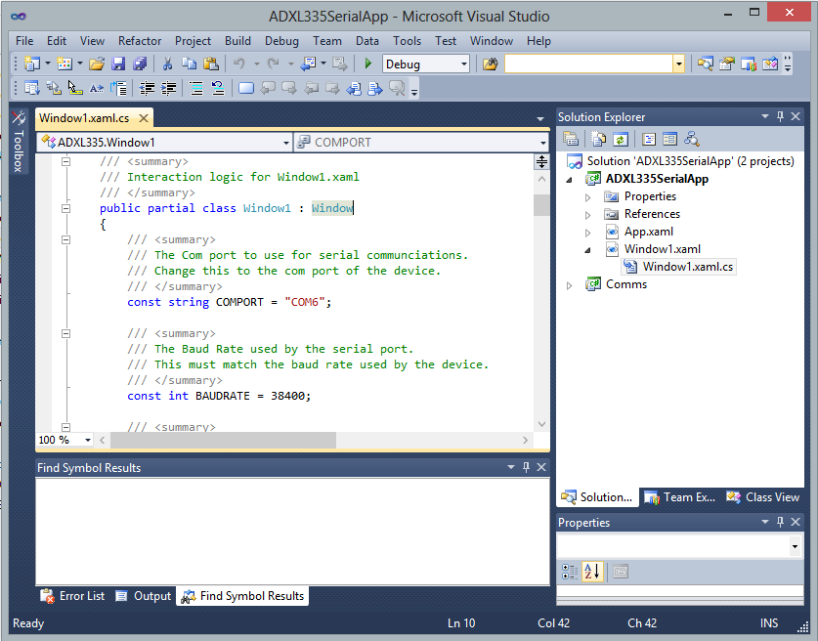Viewport: 818px width, 641px height.
Task: Click the editor scroll down arrow
Action: click(541, 424)
